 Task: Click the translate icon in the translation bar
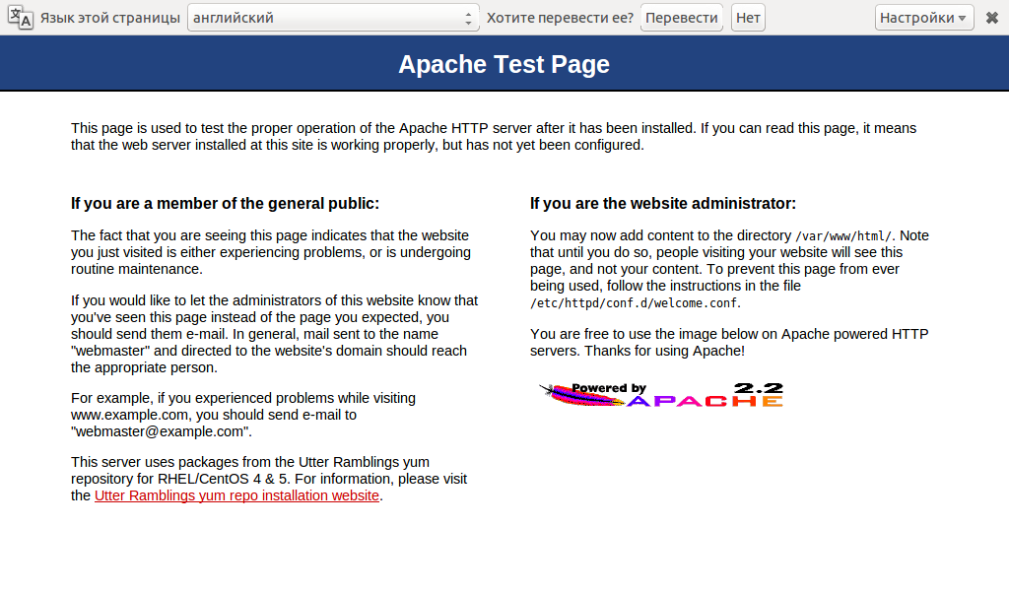coord(21,18)
